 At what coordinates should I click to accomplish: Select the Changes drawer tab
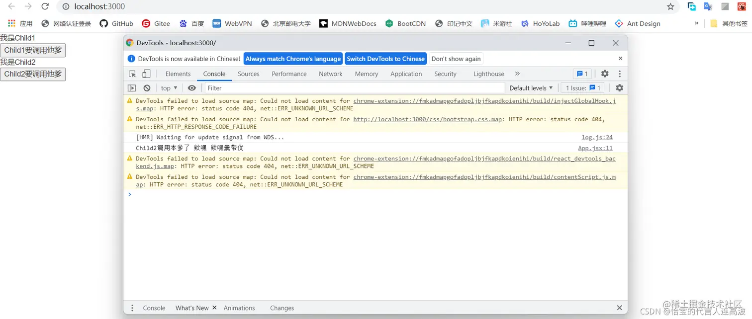(282, 308)
